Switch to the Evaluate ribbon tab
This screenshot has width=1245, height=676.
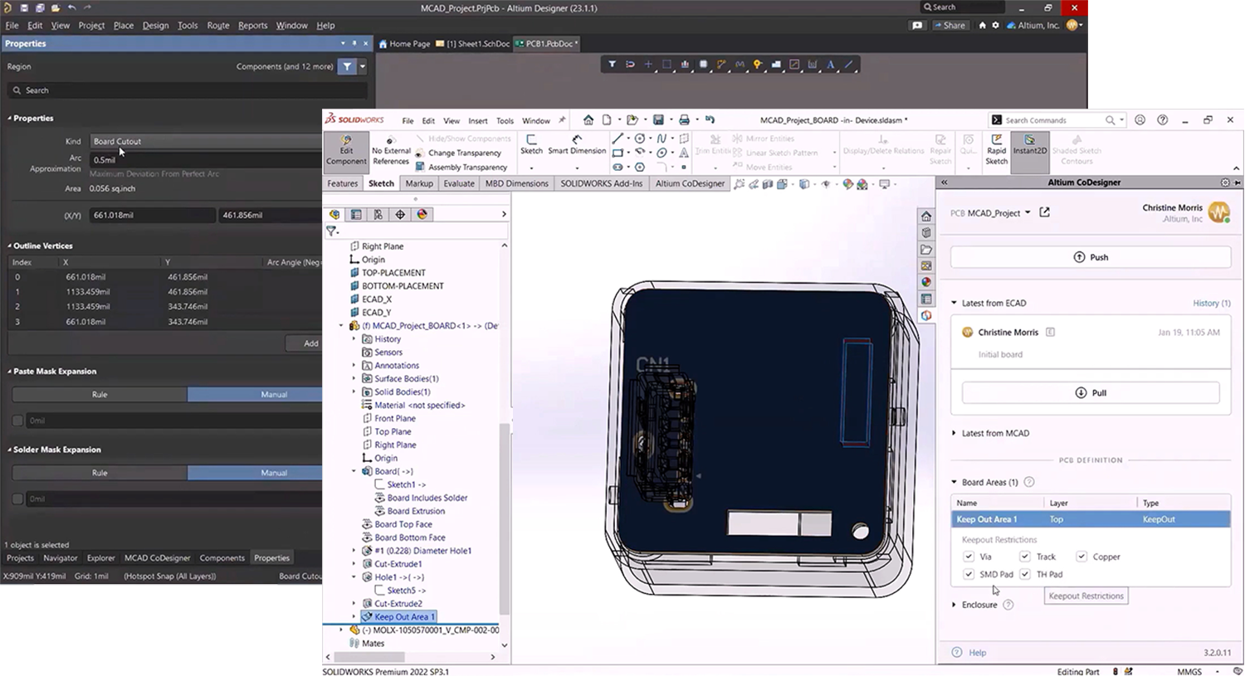point(458,183)
